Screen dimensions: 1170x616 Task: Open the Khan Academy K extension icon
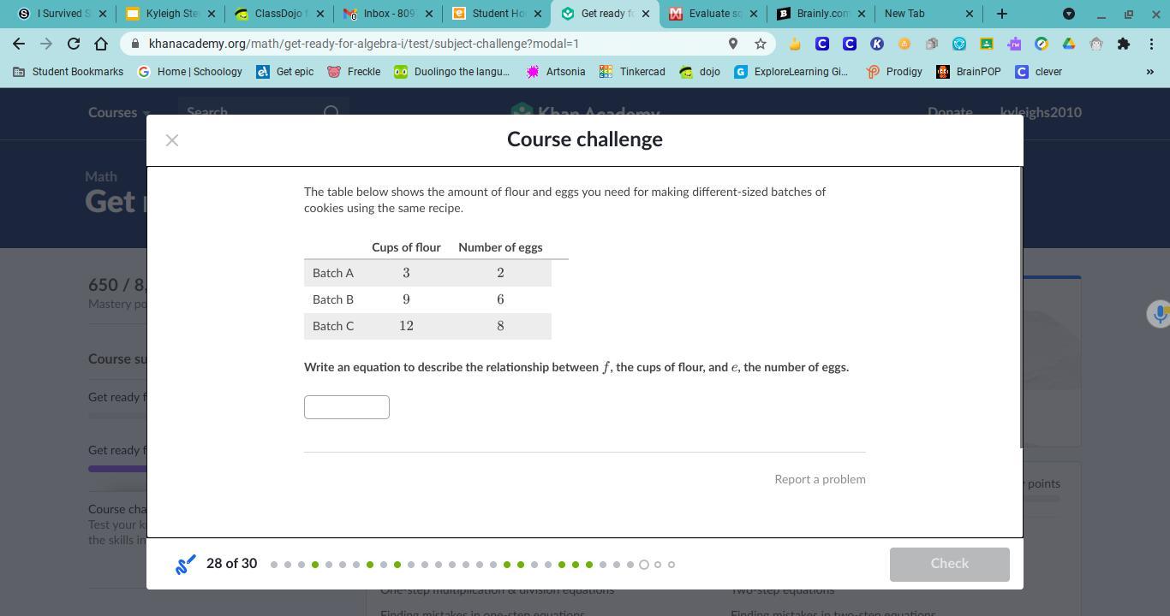tap(877, 44)
